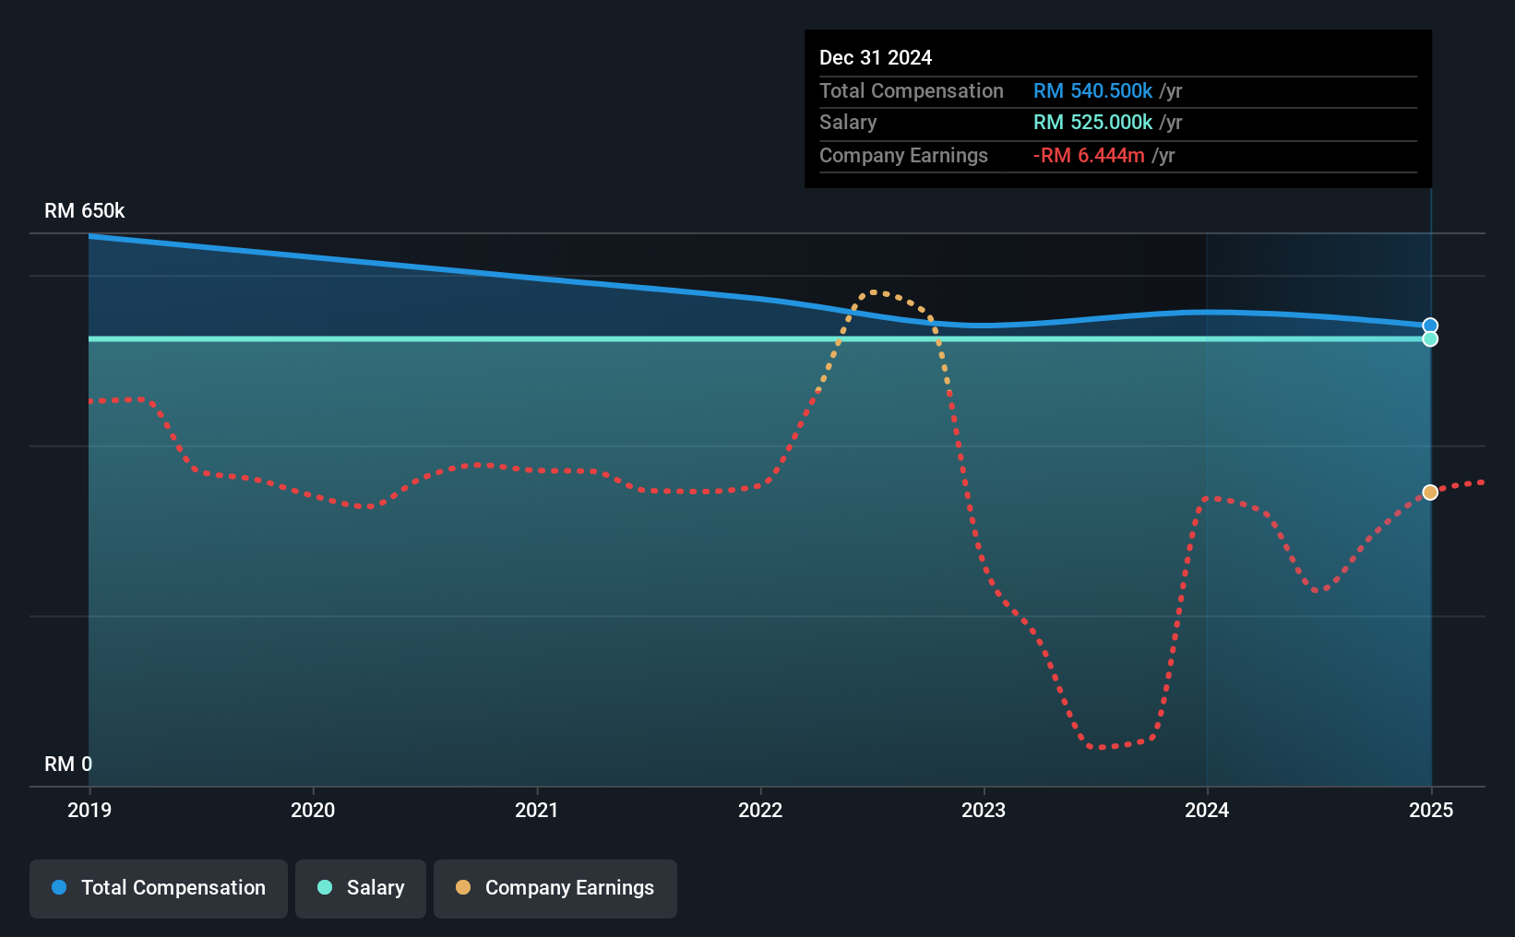Click the 2024 x-axis label
This screenshot has height=937, width=1515.
1207,810
